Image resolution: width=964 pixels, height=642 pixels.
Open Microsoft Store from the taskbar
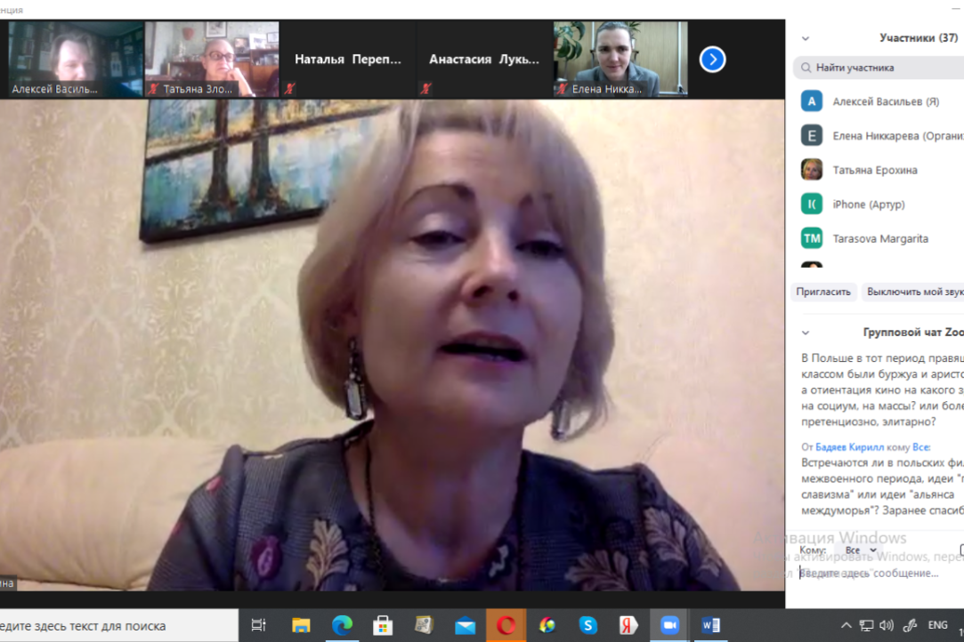383,625
